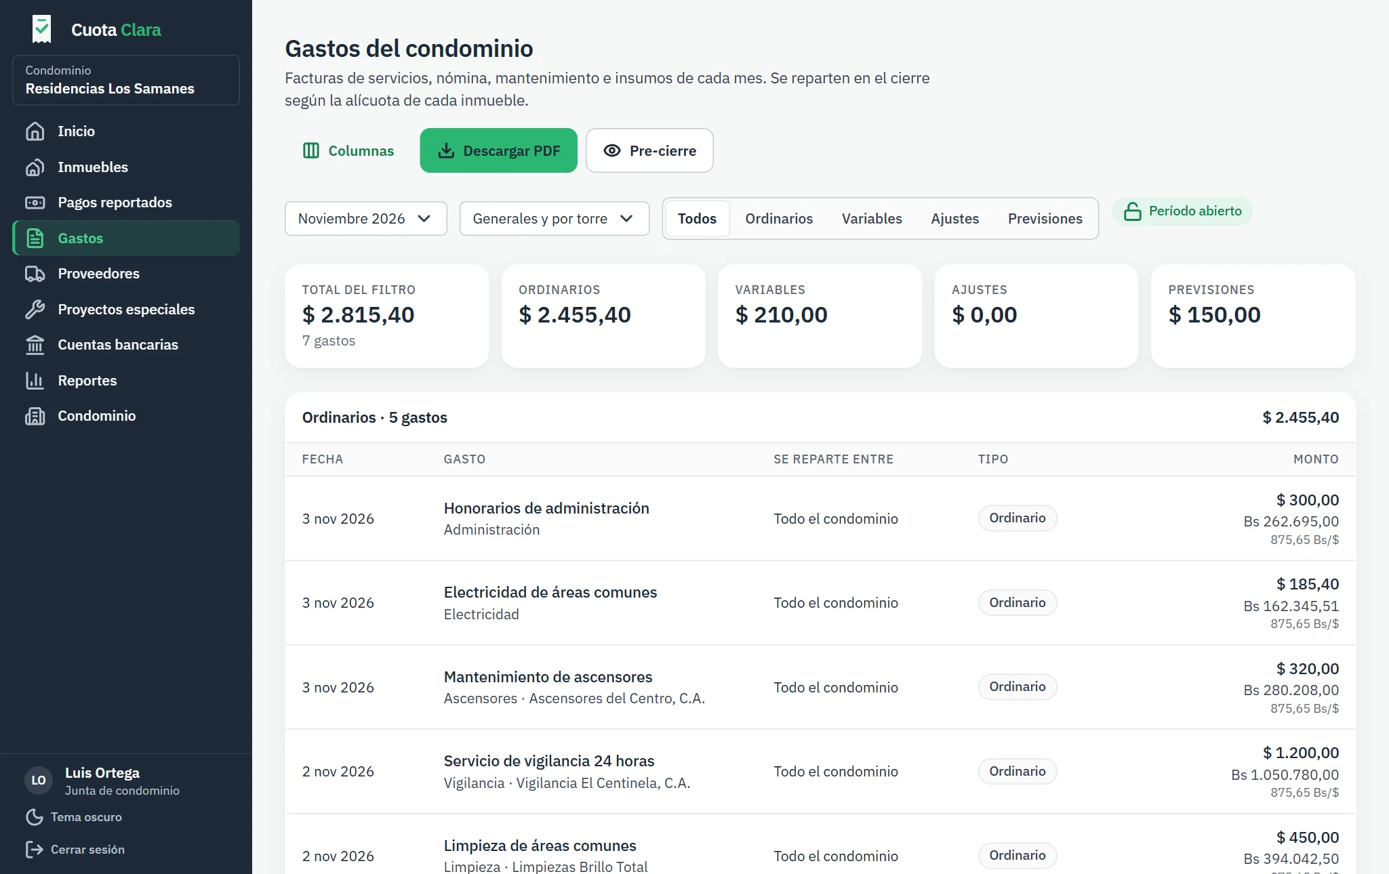This screenshot has height=874, width=1389.
Task: Click the Tema oscuro moon icon
Action: (34, 817)
